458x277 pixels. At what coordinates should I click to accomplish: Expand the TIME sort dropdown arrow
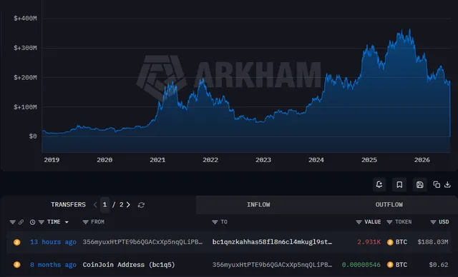pos(67,222)
